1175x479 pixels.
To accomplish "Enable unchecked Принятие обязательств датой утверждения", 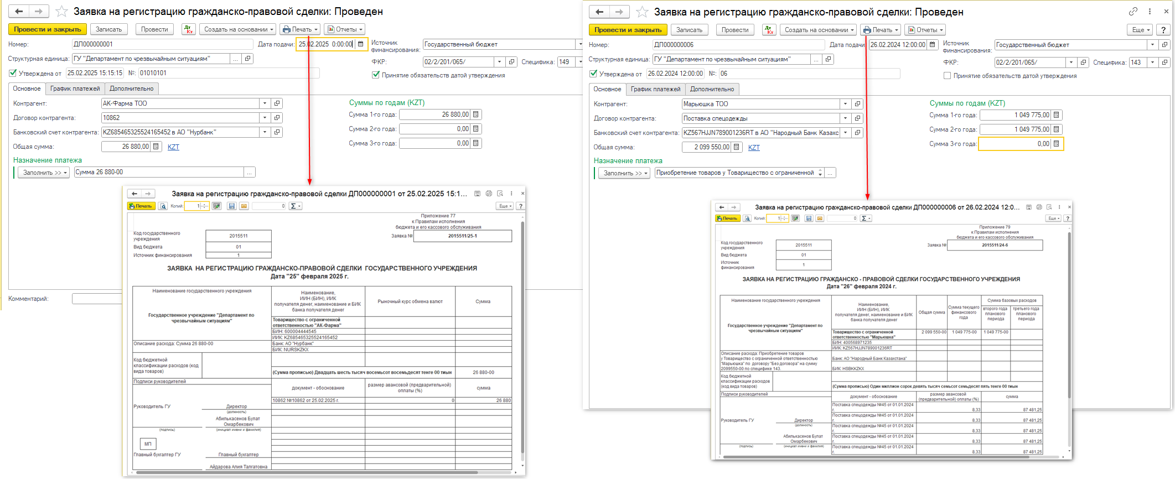I will (947, 76).
